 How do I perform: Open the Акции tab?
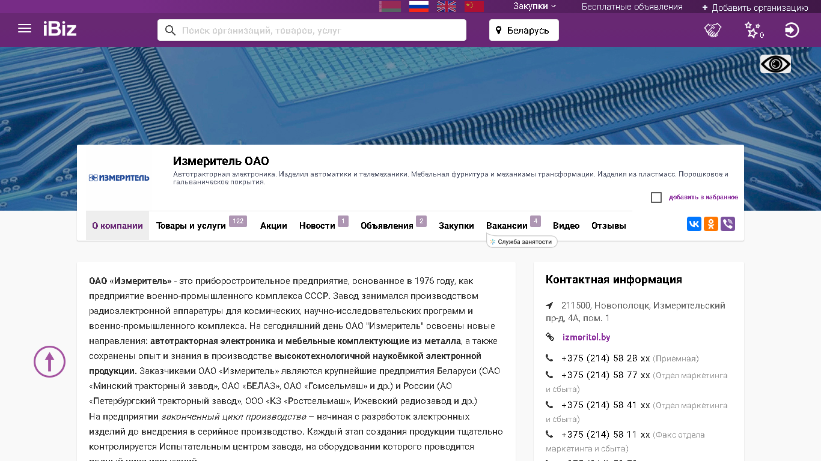(x=273, y=226)
